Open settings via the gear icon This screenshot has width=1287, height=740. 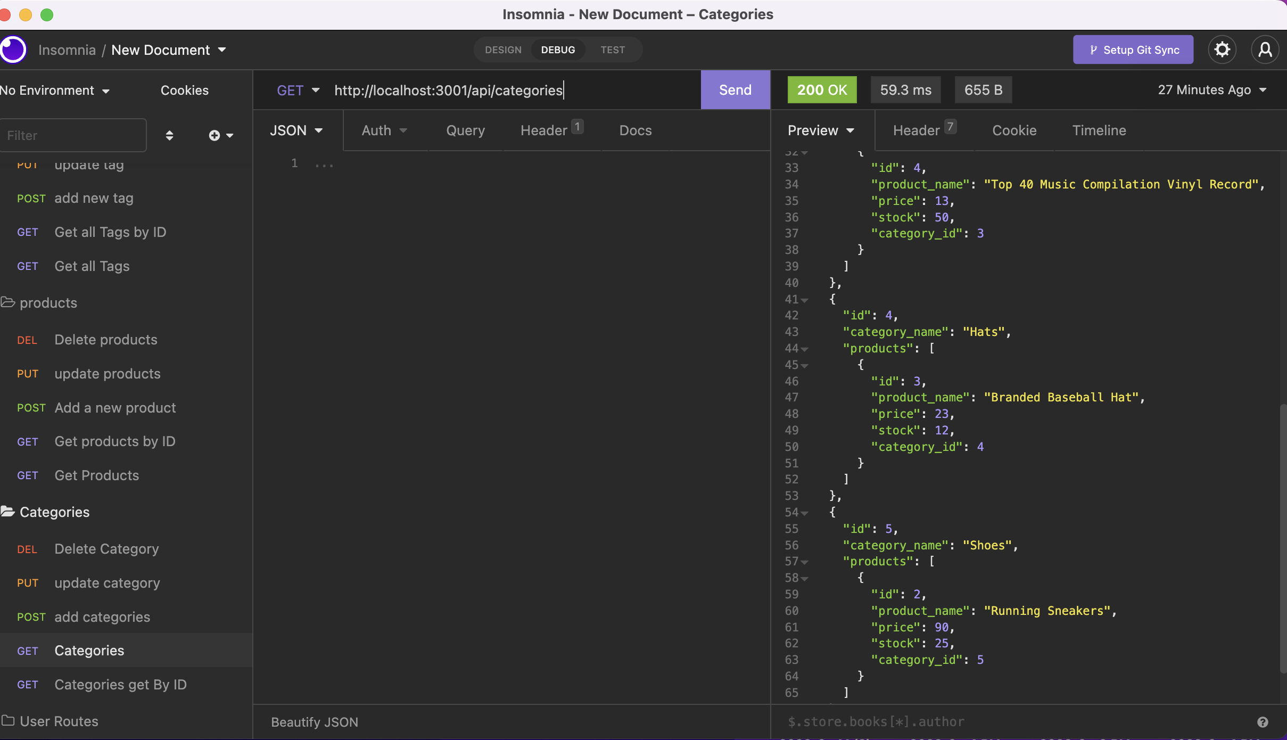click(x=1222, y=50)
